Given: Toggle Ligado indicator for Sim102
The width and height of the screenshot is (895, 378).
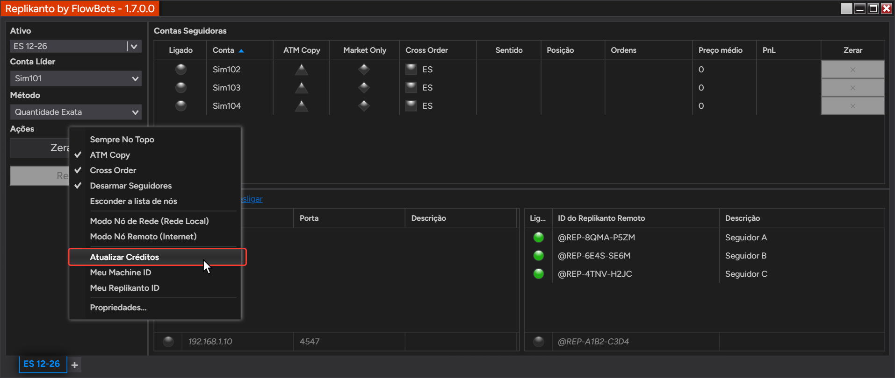Looking at the screenshot, I should tap(181, 70).
